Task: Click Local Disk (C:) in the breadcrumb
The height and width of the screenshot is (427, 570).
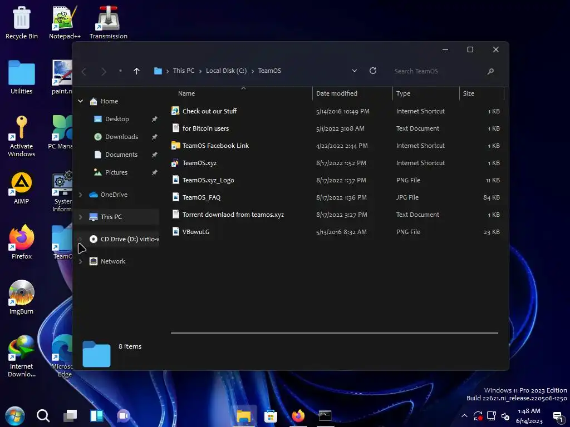Action: [226, 71]
